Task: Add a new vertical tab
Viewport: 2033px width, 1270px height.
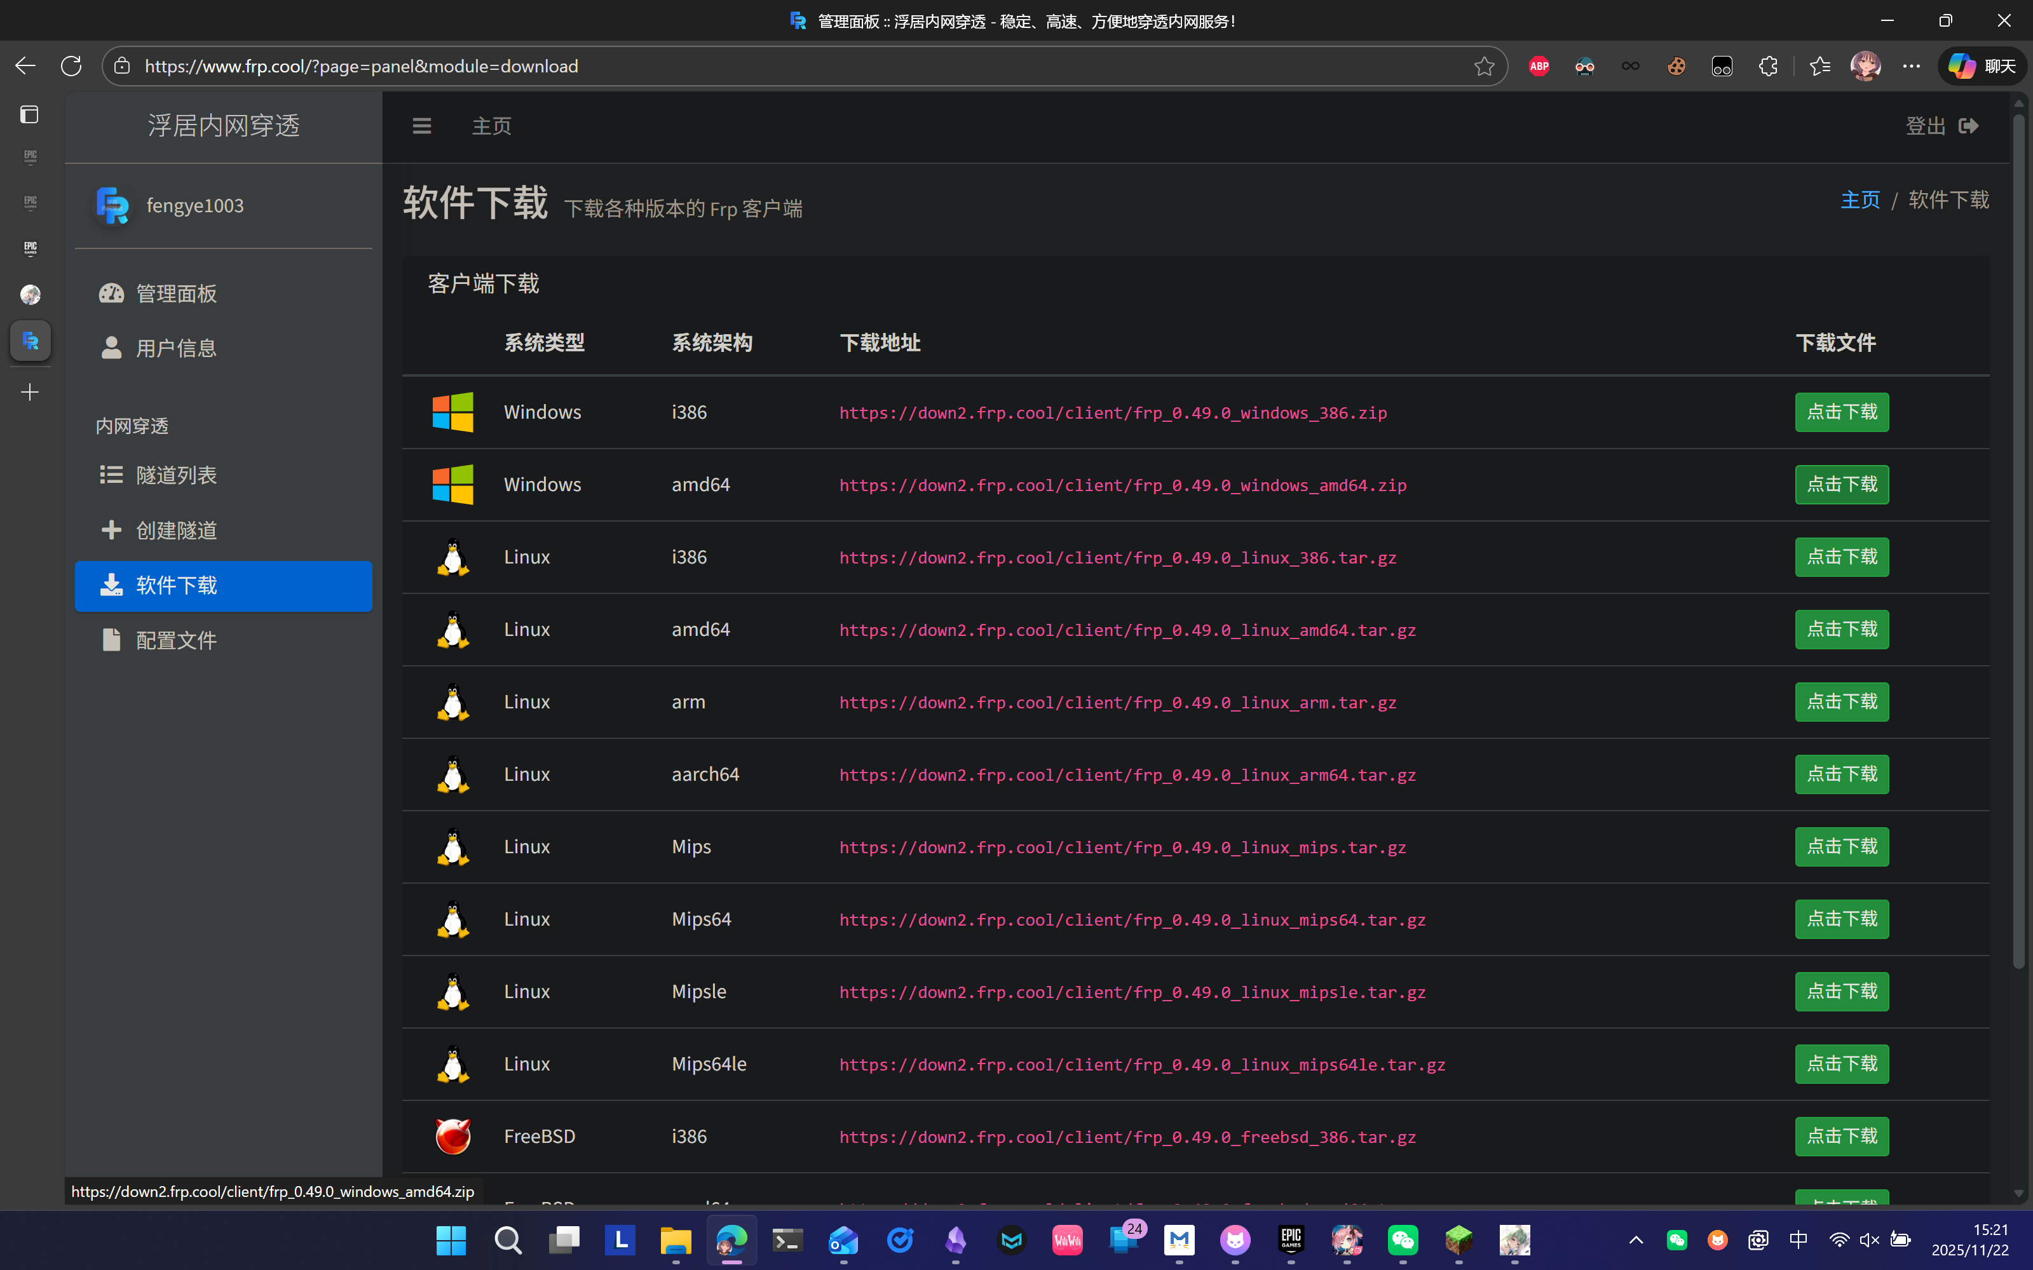Action: pos(29,392)
